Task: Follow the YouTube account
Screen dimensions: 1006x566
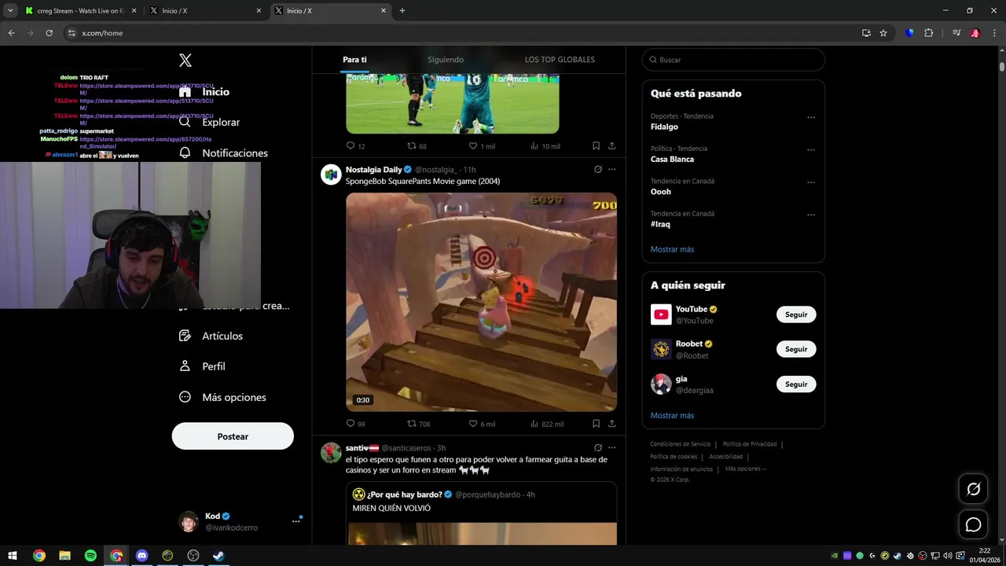Action: [x=796, y=314]
